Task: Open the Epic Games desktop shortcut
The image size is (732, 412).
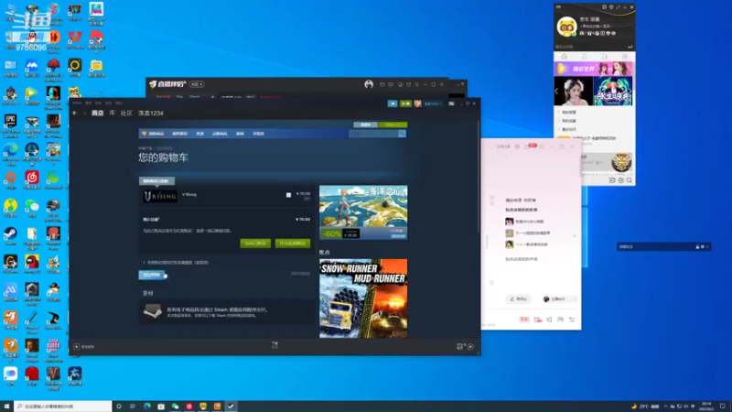Action: 10,125
